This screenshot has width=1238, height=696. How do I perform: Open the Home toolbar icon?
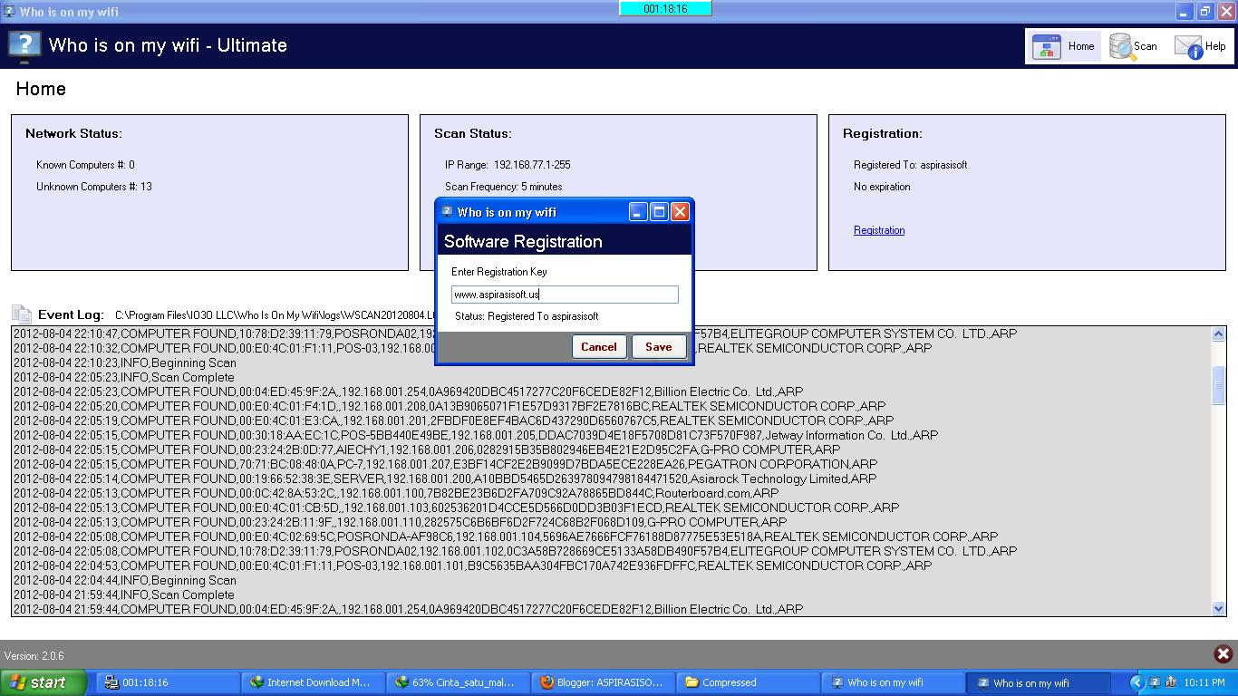pyautogui.click(x=1047, y=46)
